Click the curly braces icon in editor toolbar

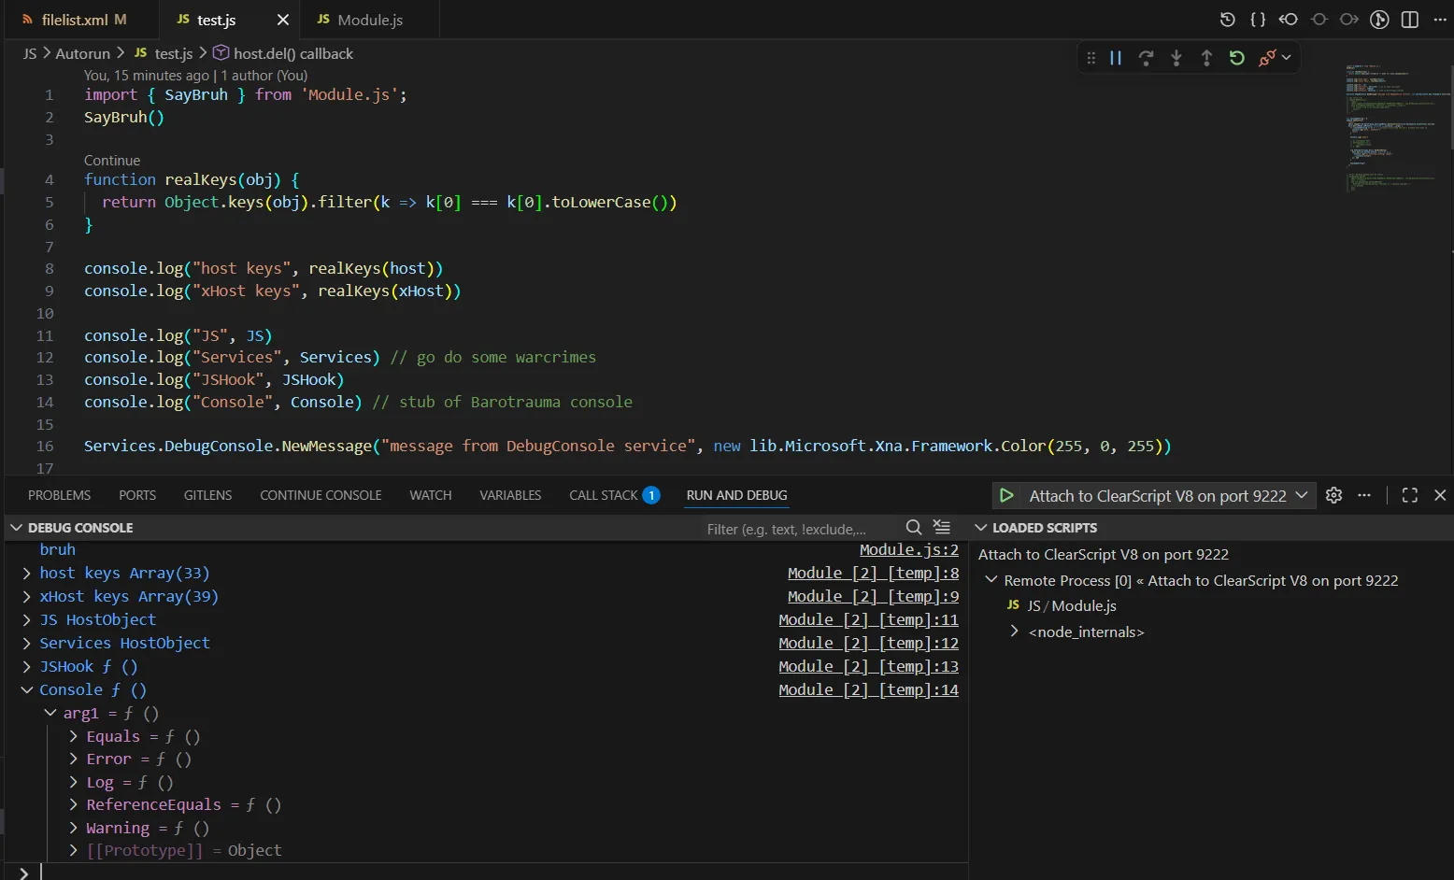pos(1258,20)
